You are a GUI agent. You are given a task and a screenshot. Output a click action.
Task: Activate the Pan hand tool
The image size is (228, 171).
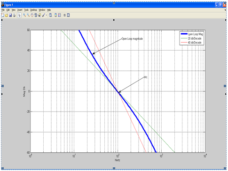[x=32, y=15]
